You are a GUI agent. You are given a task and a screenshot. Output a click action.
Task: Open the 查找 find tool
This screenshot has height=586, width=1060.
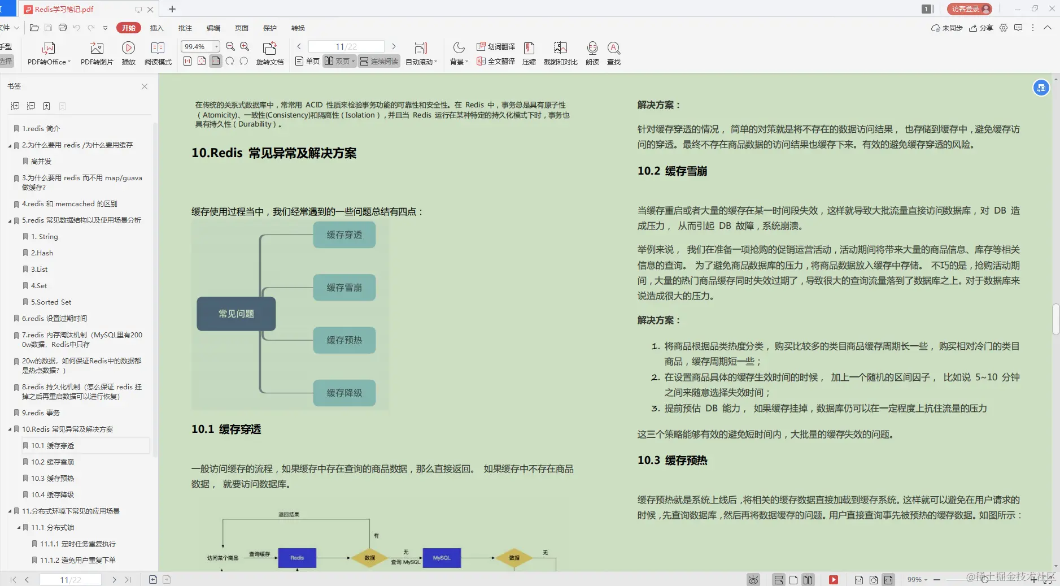point(614,53)
